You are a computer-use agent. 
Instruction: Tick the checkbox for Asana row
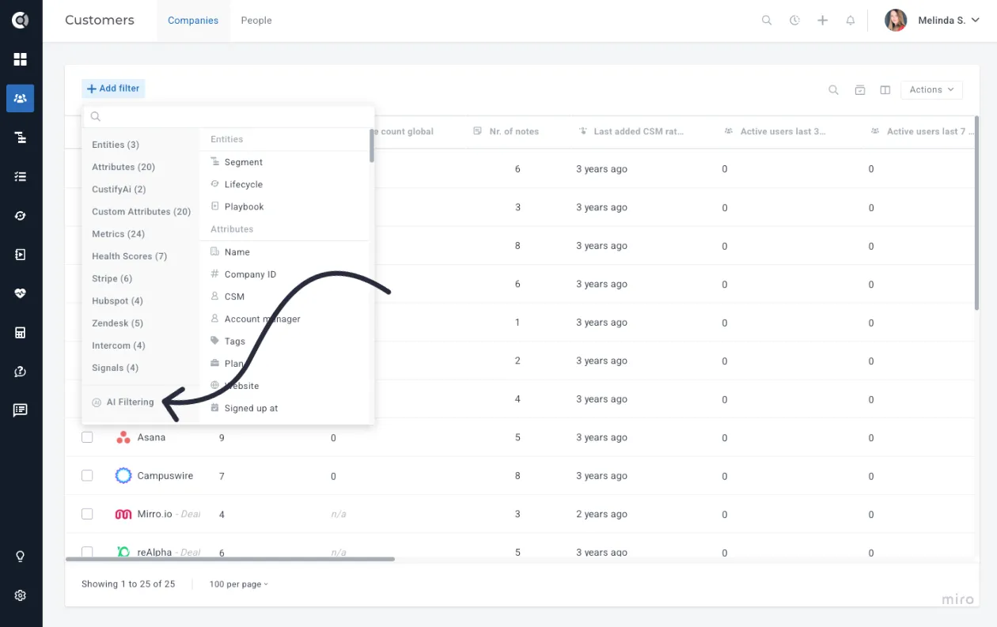pos(87,437)
